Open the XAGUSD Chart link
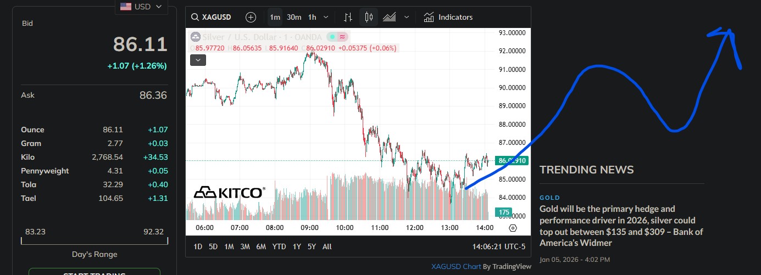Viewport: 761px width, 275px height. (456, 266)
